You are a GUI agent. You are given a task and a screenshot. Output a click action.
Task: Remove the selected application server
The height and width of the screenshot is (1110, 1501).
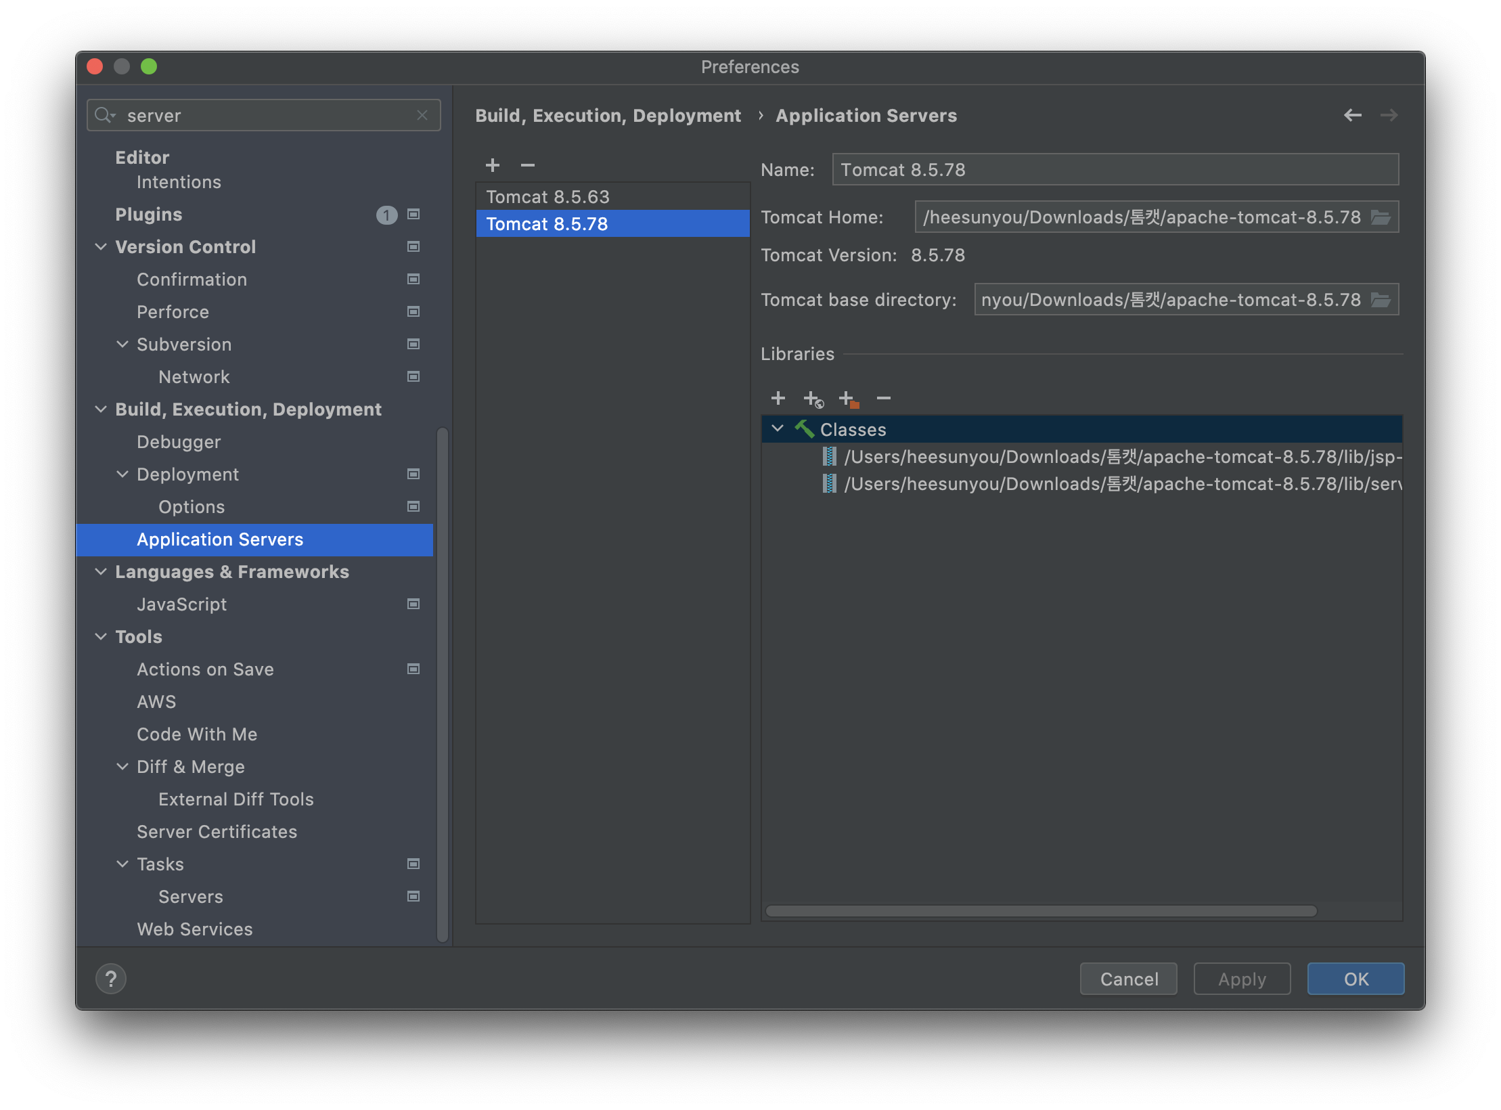pyautogui.click(x=528, y=165)
